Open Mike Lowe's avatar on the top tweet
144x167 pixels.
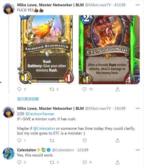tap(9, 8)
